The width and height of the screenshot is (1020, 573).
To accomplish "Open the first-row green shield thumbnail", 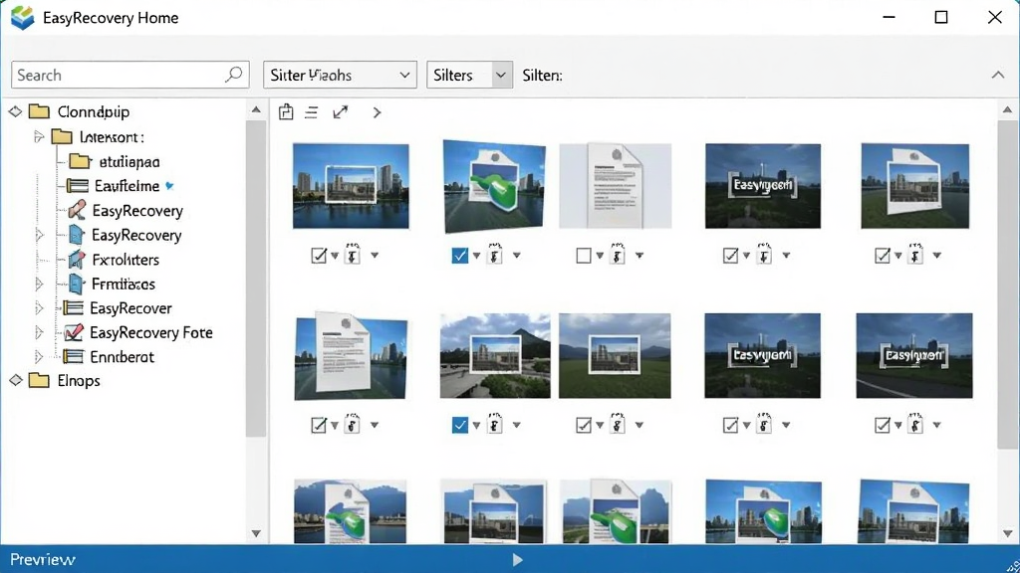I will pyautogui.click(x=494, y=186).
